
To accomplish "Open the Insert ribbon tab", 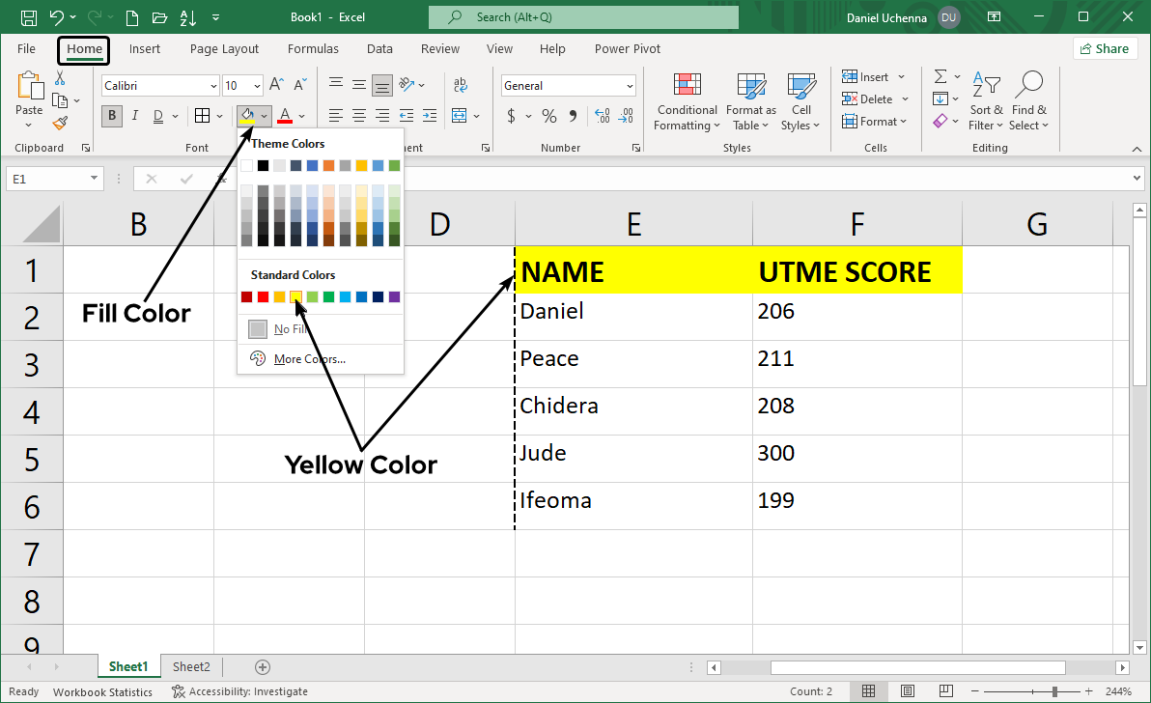I will pos(145,49).
